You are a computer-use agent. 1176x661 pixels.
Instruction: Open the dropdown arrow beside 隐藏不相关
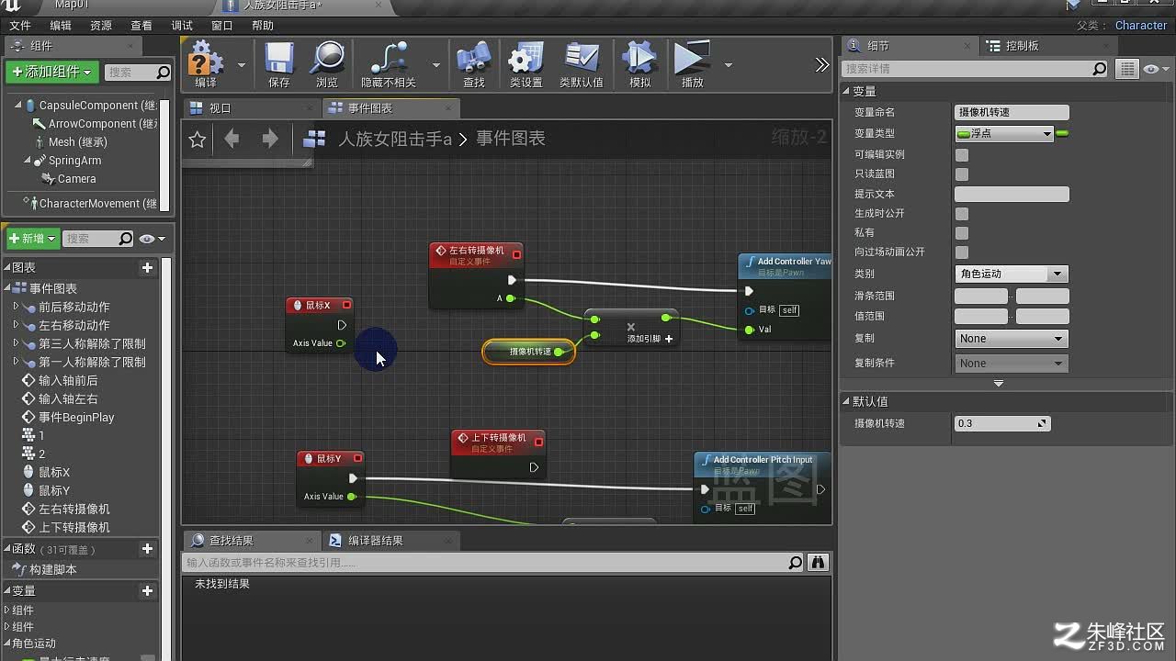pos(436,65)
